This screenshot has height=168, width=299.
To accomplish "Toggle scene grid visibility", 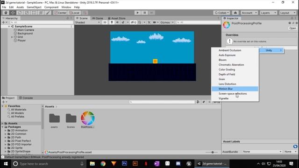I will [x=140, y=22].
